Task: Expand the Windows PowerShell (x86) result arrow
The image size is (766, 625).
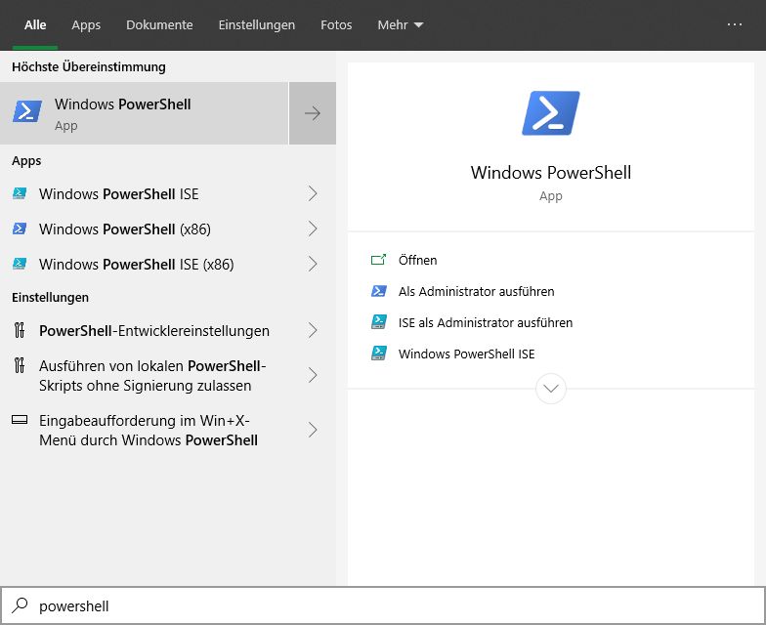Action: pyautogui.click(x=313, y=229)
